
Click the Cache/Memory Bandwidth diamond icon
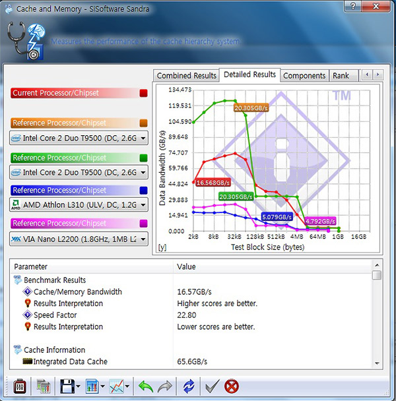[x=27, y=292]
